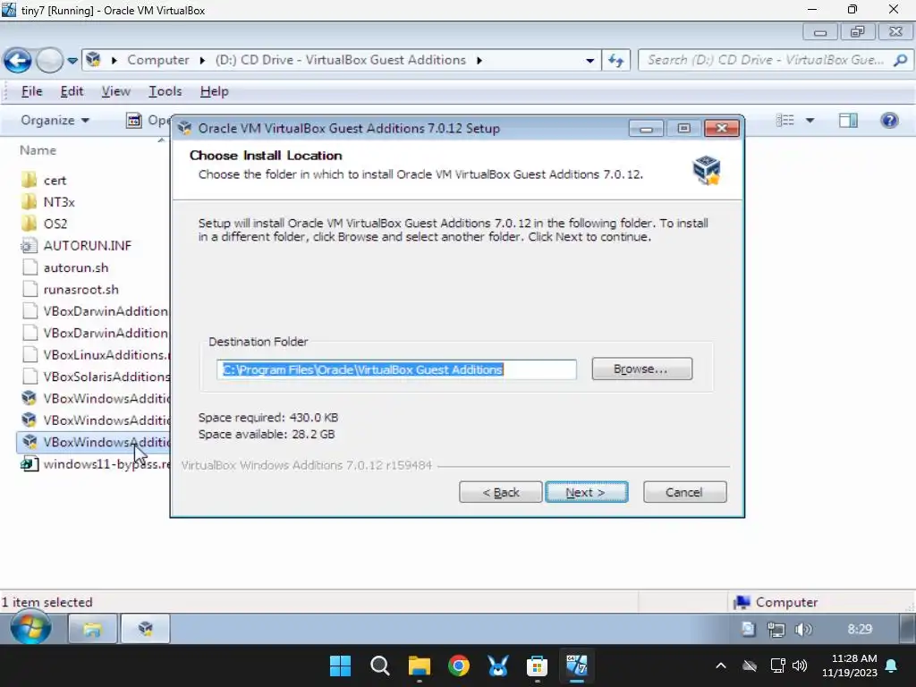The width and height of the screenshot is (916, 687).
Task: Click the VirtualBox cube logo in setup header
Action: (707, 170)
